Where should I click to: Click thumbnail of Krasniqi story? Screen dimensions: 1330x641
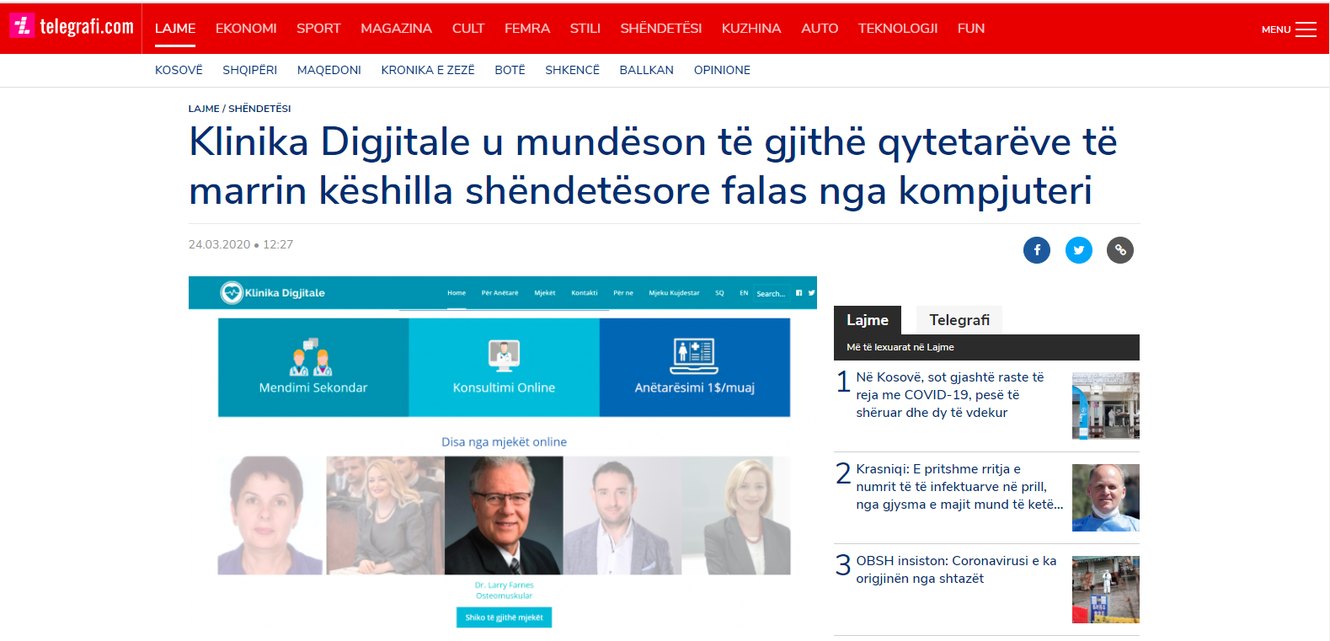1105,498
